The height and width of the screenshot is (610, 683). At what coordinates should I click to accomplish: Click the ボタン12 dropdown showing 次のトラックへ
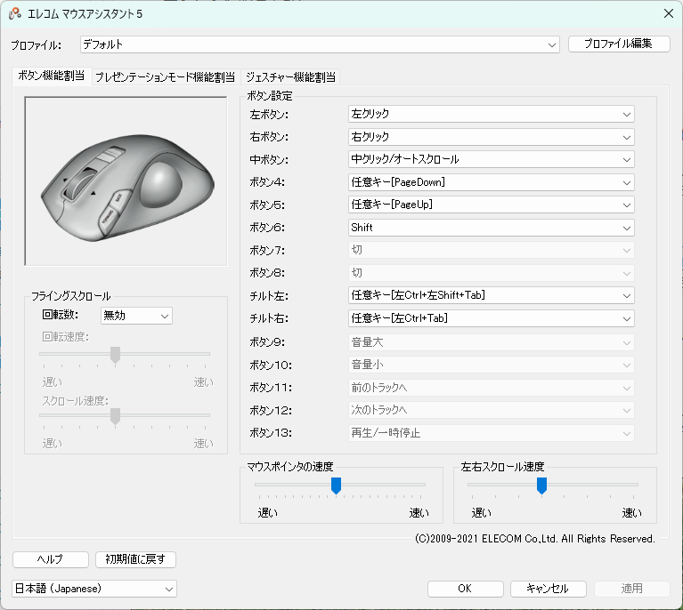coord(492,410)
